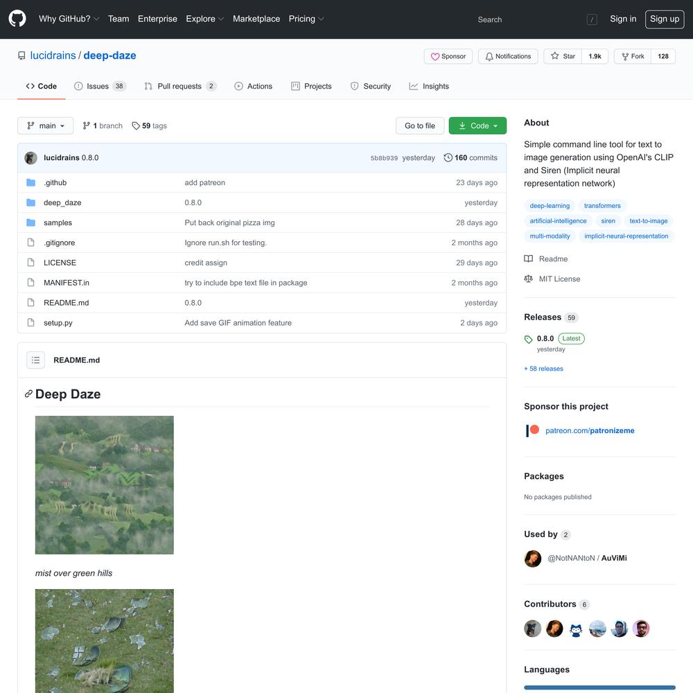The width and height of the screenshot is (693, 693).
Task: Click the last contributor avatar with glasses
Action: point(641,629)
